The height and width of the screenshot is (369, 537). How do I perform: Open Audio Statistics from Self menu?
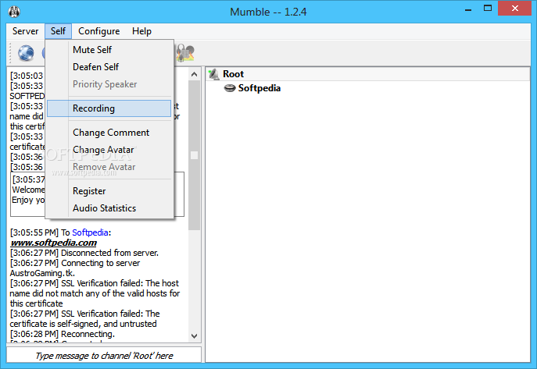pyautogui.click(x=109, y=208)
